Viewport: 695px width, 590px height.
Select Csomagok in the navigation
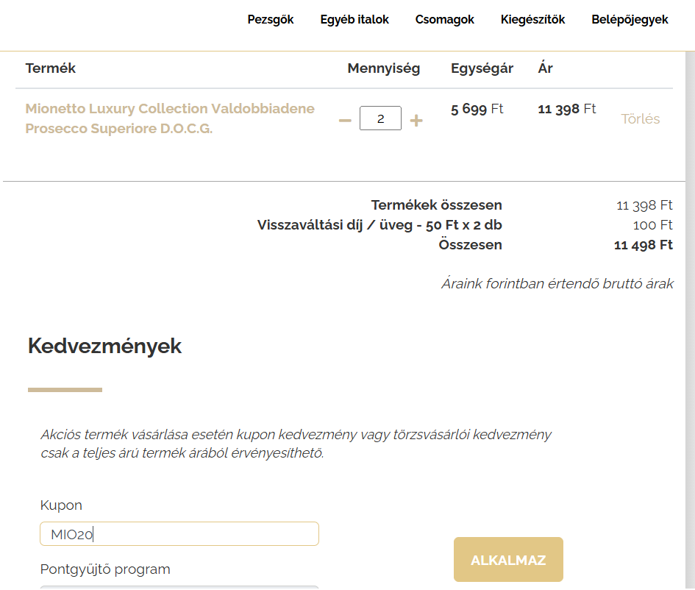[x=445, y=20]
